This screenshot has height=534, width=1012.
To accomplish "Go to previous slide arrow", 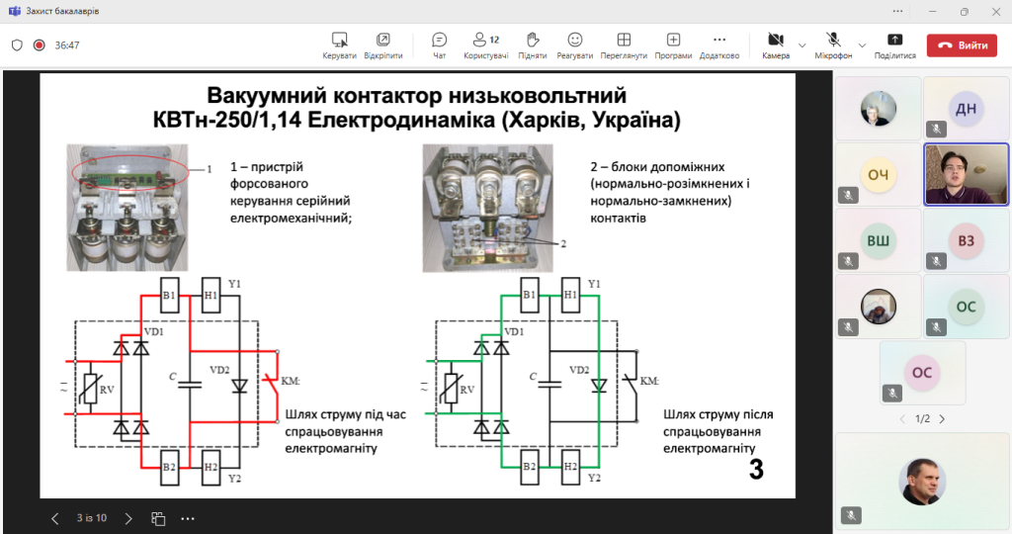I will coord(55,518).
